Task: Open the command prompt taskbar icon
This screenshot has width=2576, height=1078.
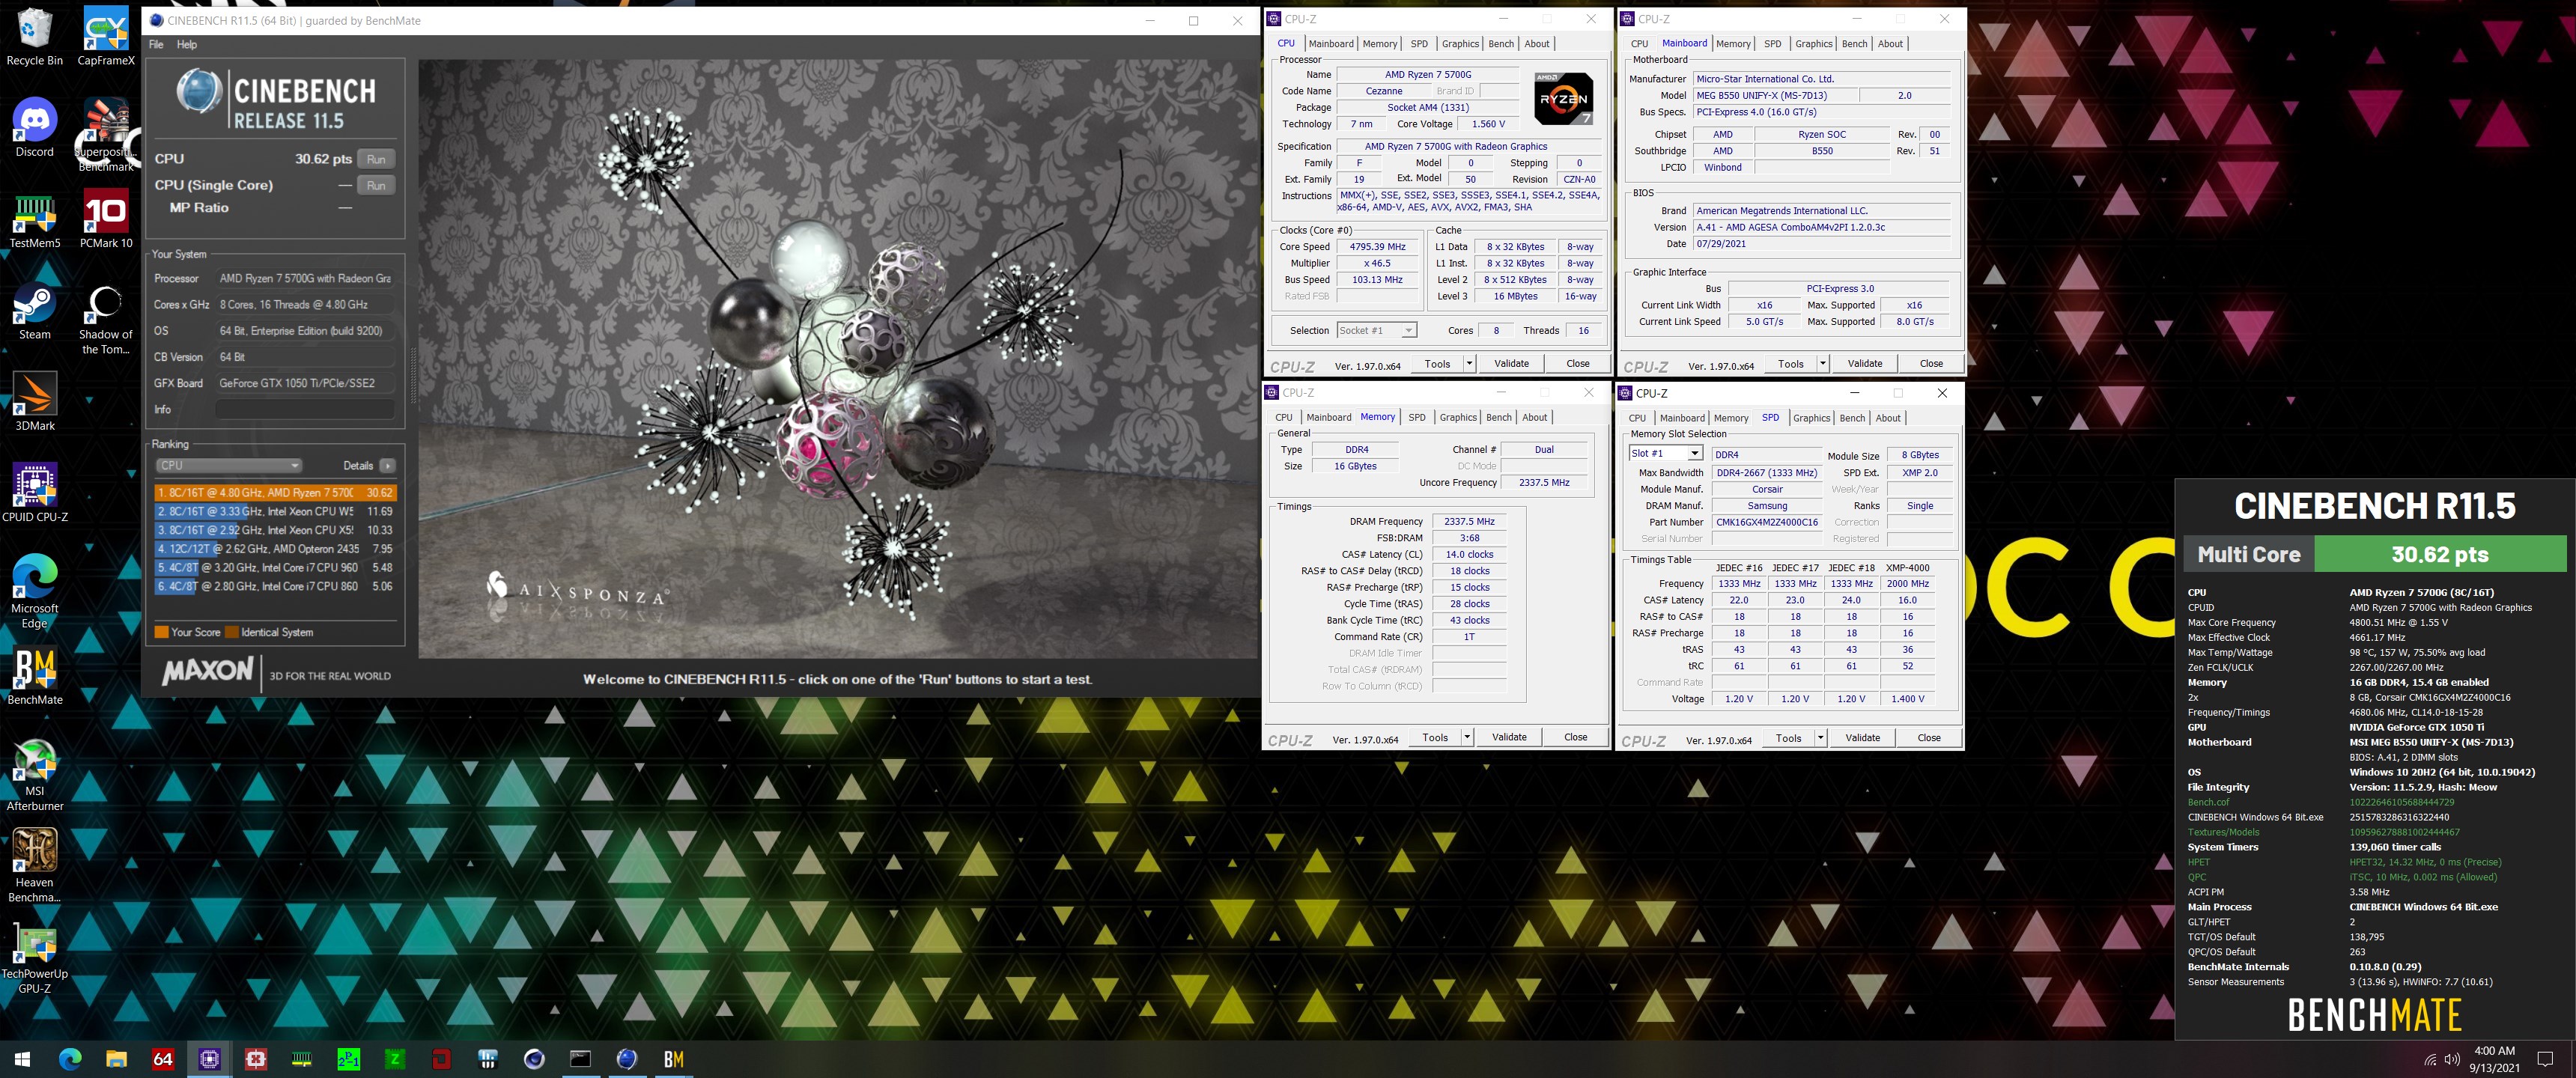Action: (581, 1059)
